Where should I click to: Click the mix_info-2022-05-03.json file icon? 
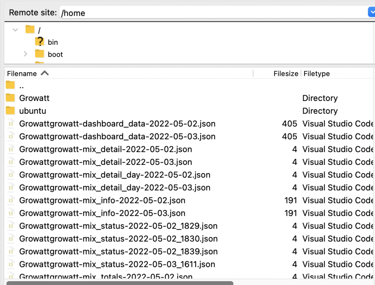pyautogui.click(x=10, y=213)
